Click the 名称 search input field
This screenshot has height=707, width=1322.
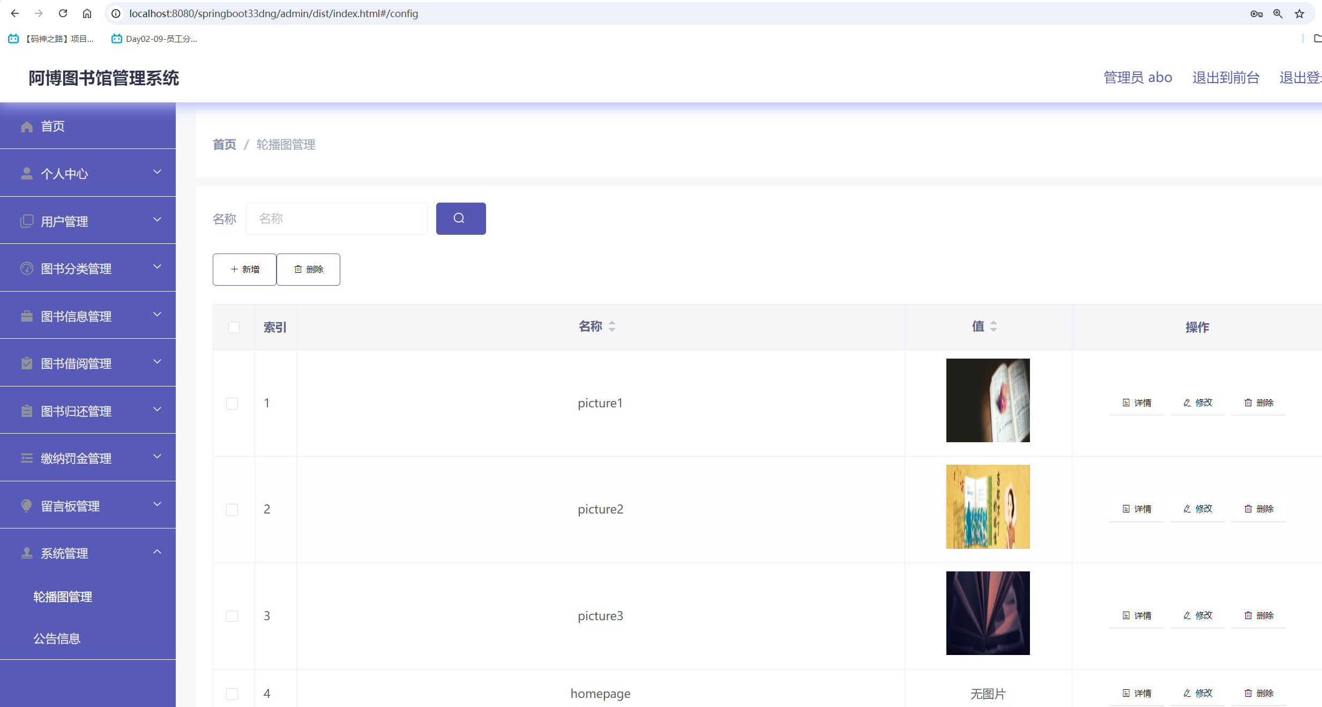pos(337,218)
